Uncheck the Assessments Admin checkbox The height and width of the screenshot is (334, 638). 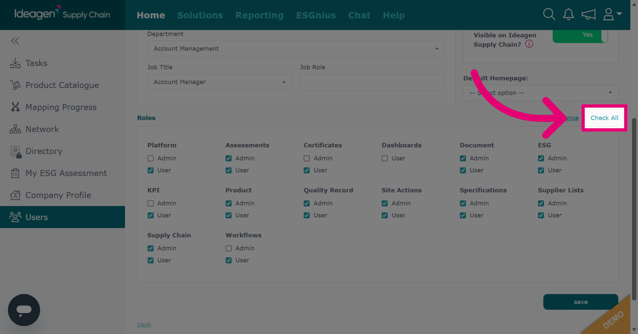click(229, 159)
